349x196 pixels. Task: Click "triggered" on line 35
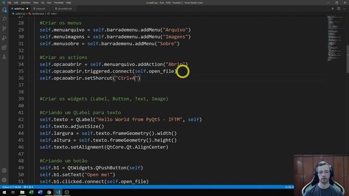pos(97,71)
